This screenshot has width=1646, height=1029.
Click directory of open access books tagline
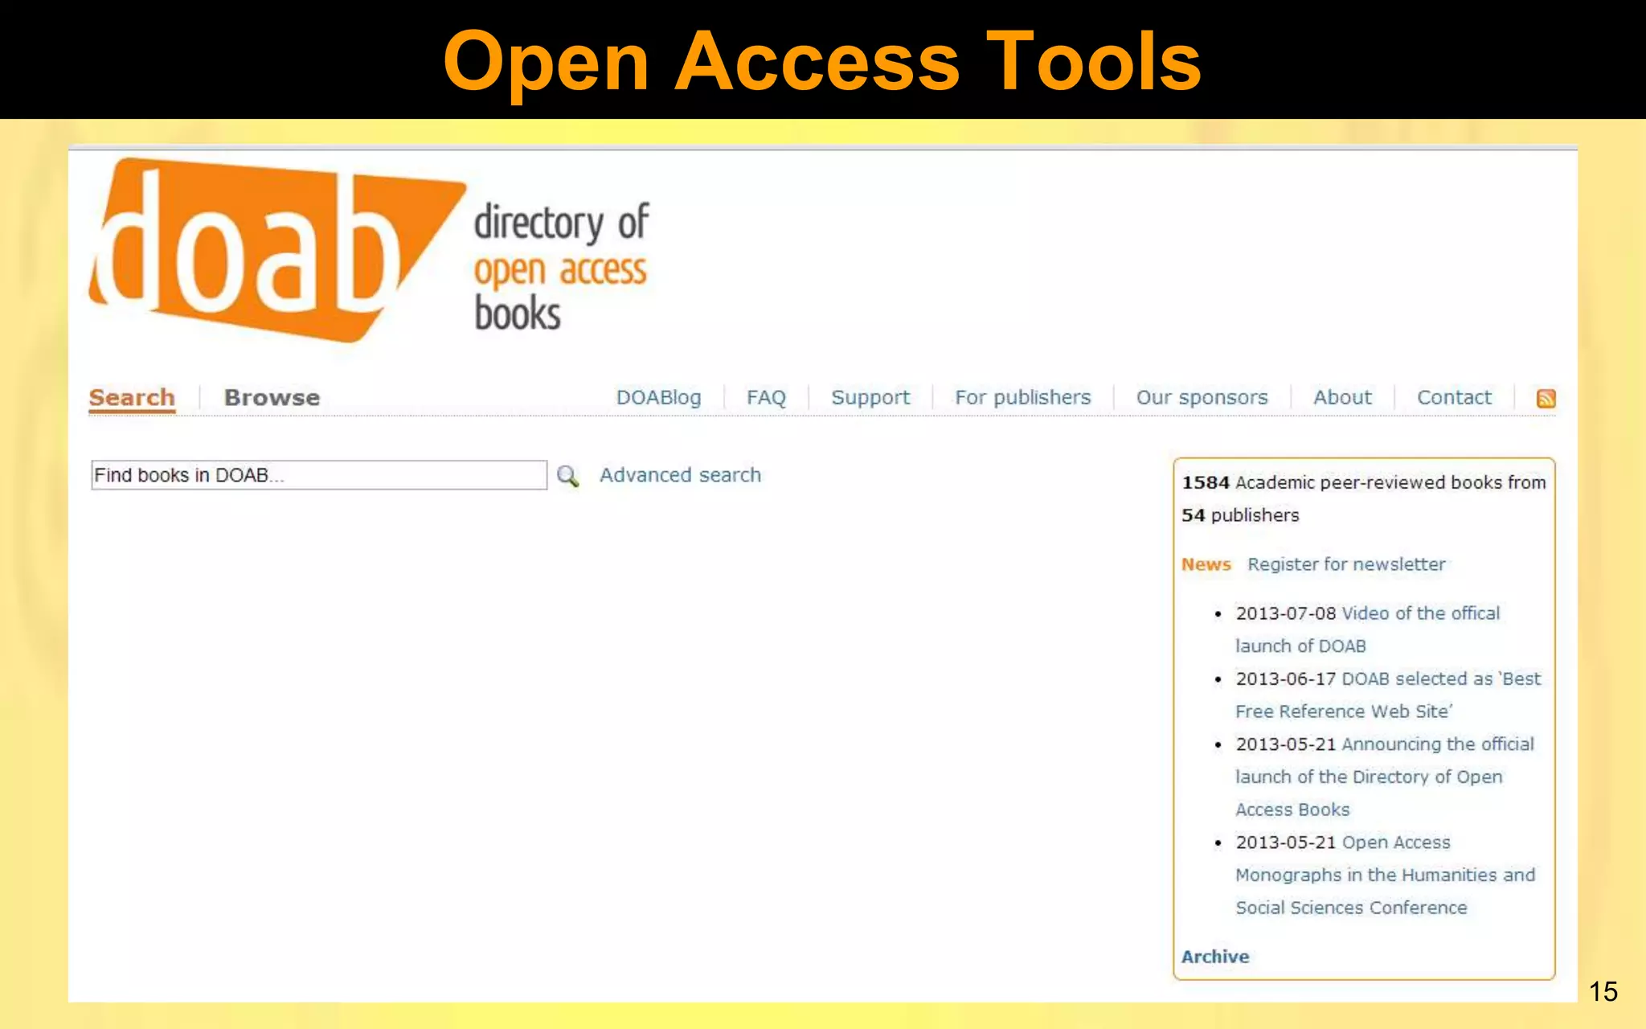pos(561,267)
